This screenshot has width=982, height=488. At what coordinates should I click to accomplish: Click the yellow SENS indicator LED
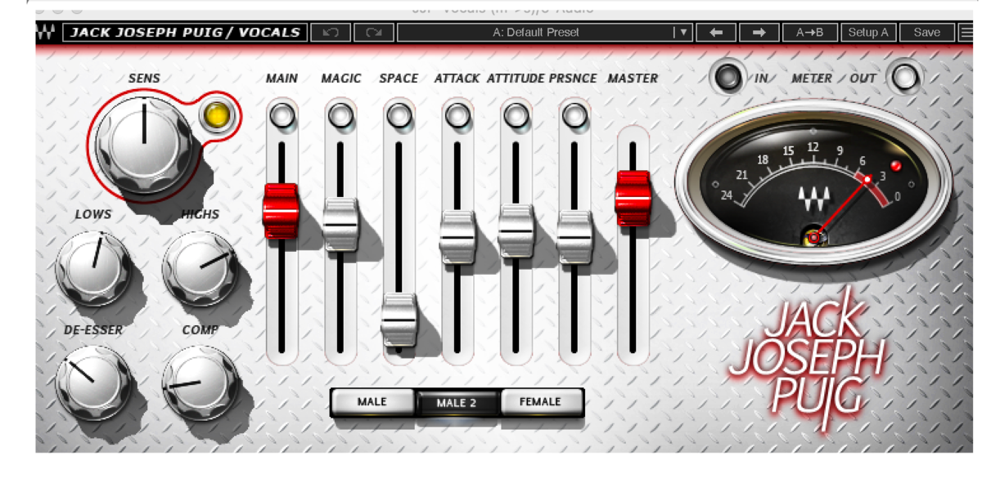pos(217,115)
